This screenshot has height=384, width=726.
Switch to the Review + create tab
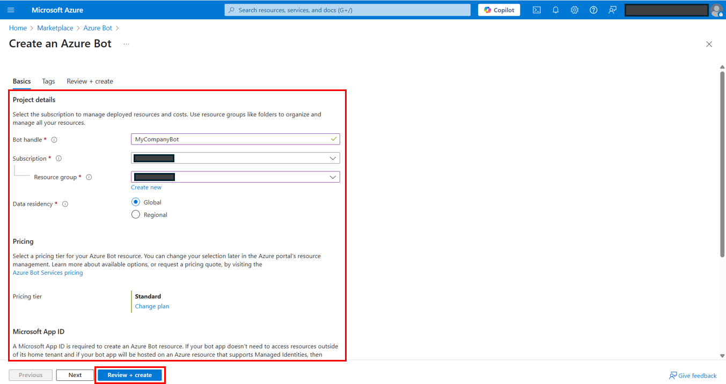pos(90,81)
